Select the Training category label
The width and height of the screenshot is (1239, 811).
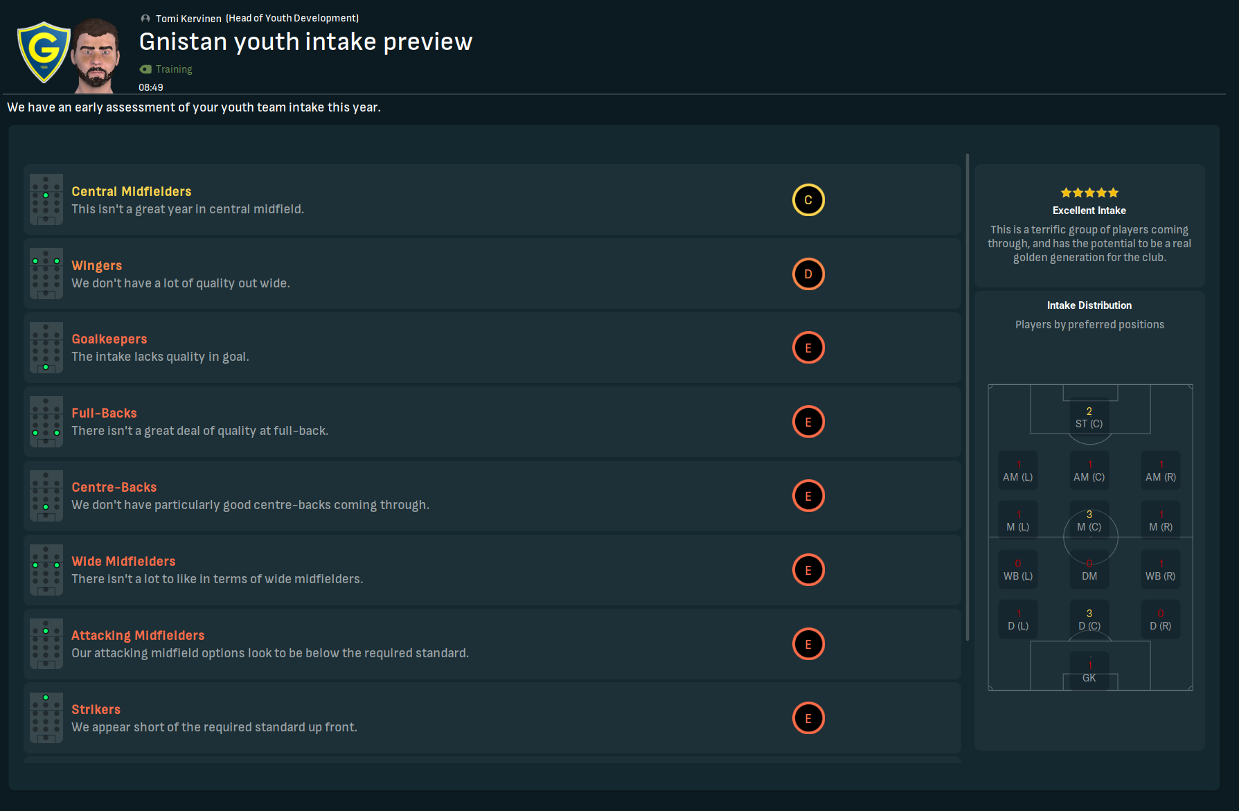click(x=174, y=69)
